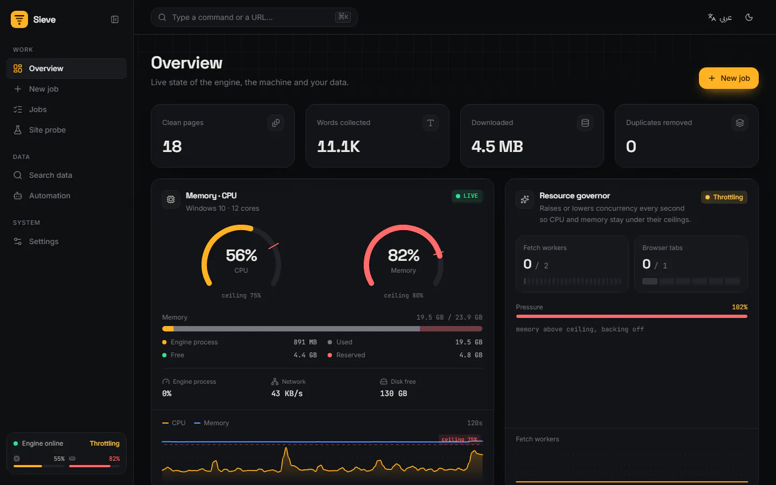This screenshot has height=485, width=776.
Task: Open the Jobs sidebar item
Action: tap(67, 109)
